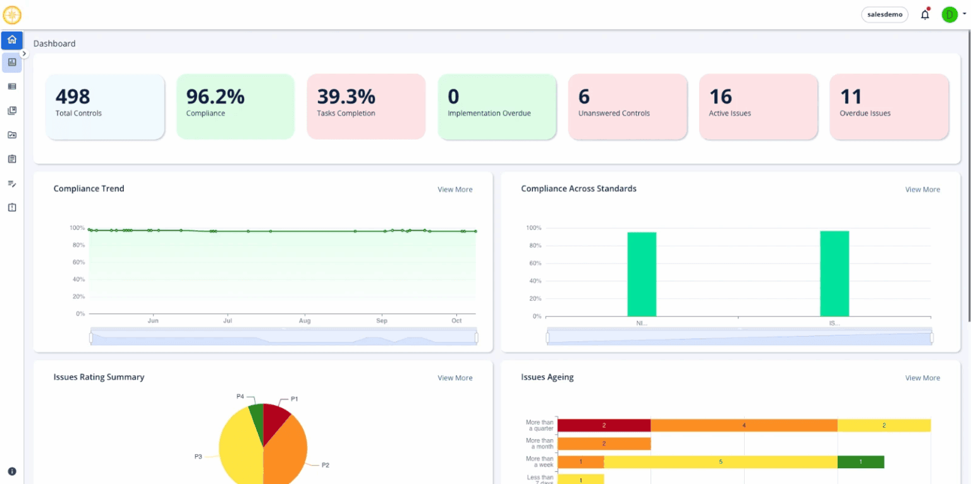The image size is (971, 484).
Task: Click the NI... standard green bar
Action: click(x=642, y=274)
